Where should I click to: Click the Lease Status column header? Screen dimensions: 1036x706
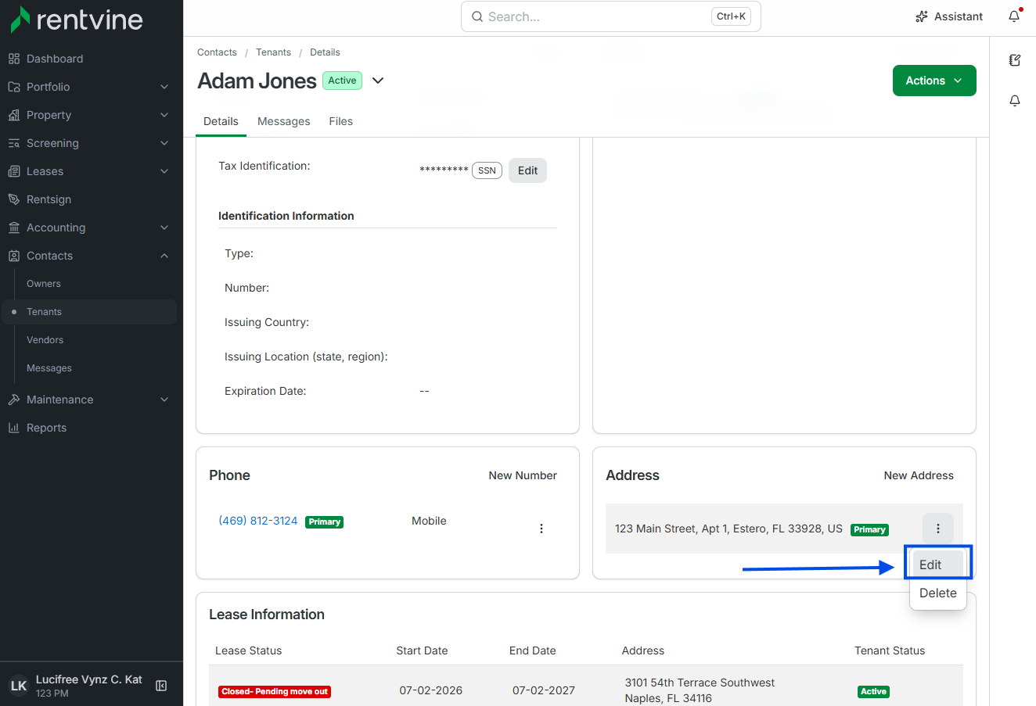click(x=249, y=650)
